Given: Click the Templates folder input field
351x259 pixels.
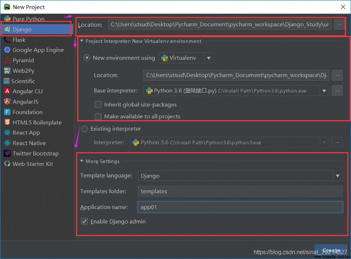Looking at the screenshot, I should point(240,192).
